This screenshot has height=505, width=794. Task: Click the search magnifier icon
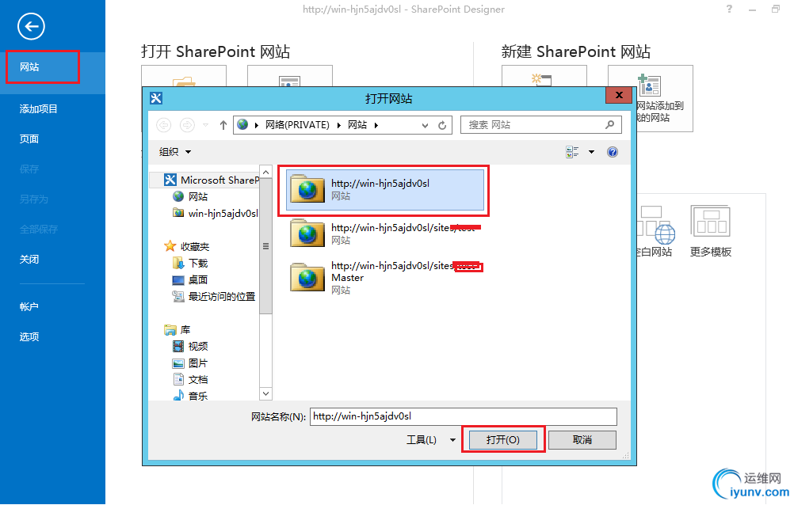click(609, 124)
